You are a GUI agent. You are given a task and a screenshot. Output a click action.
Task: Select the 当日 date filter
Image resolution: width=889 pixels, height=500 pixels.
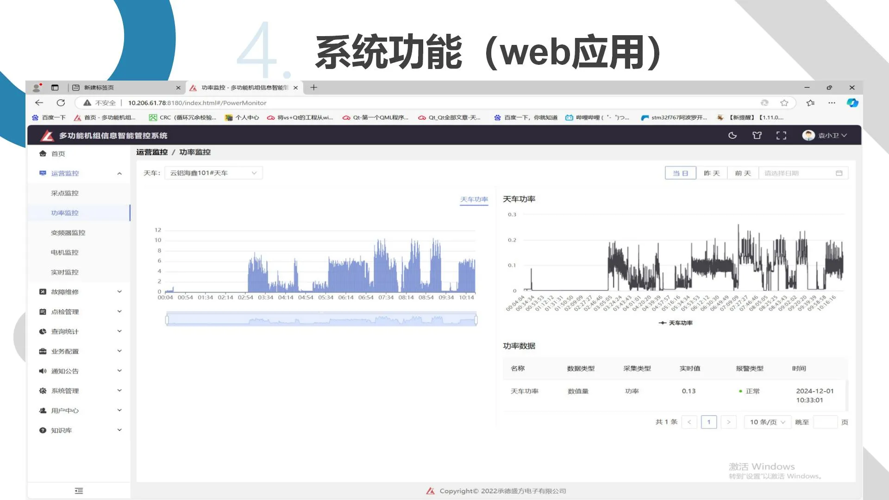pos(680,173)
